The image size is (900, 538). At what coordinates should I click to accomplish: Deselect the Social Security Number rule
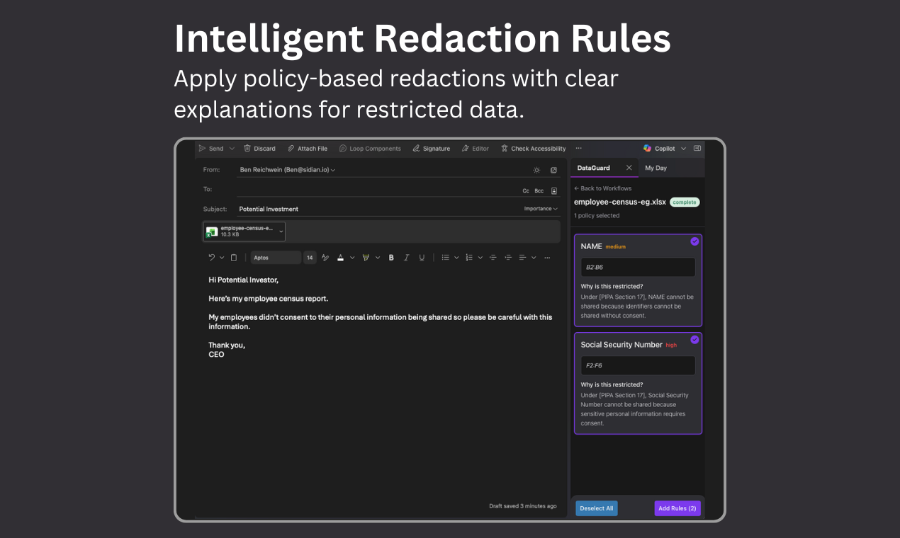pyautogui.click(x=694, y=340)
